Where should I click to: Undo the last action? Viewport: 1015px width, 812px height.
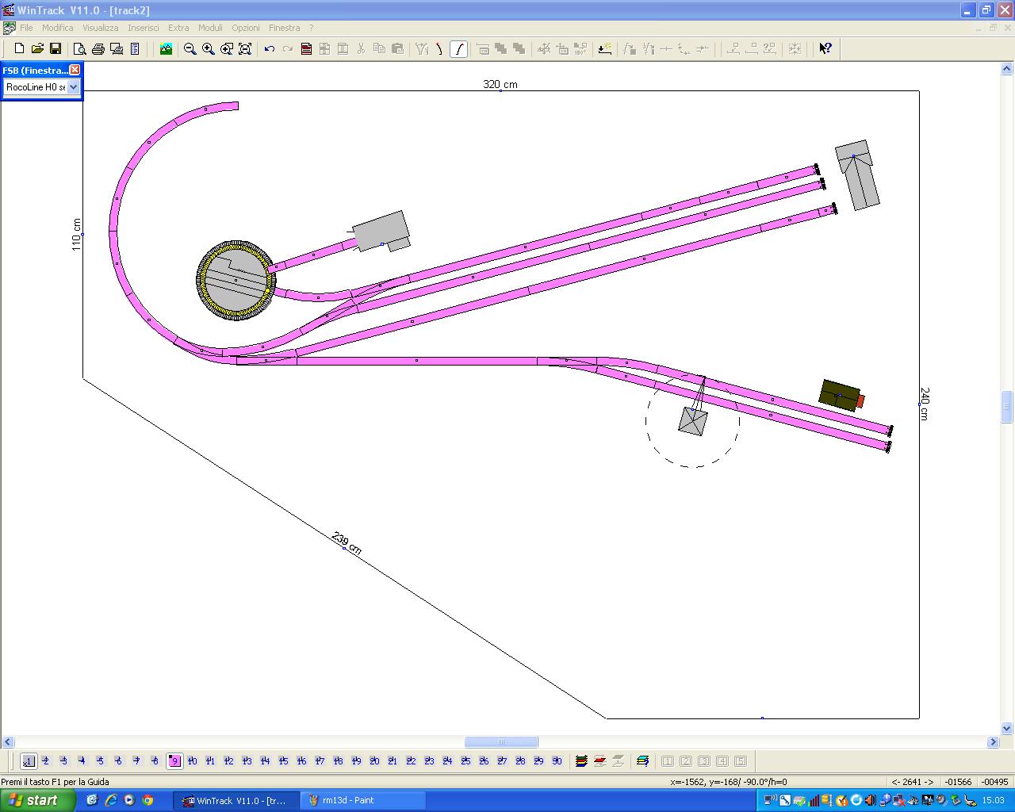270,48
